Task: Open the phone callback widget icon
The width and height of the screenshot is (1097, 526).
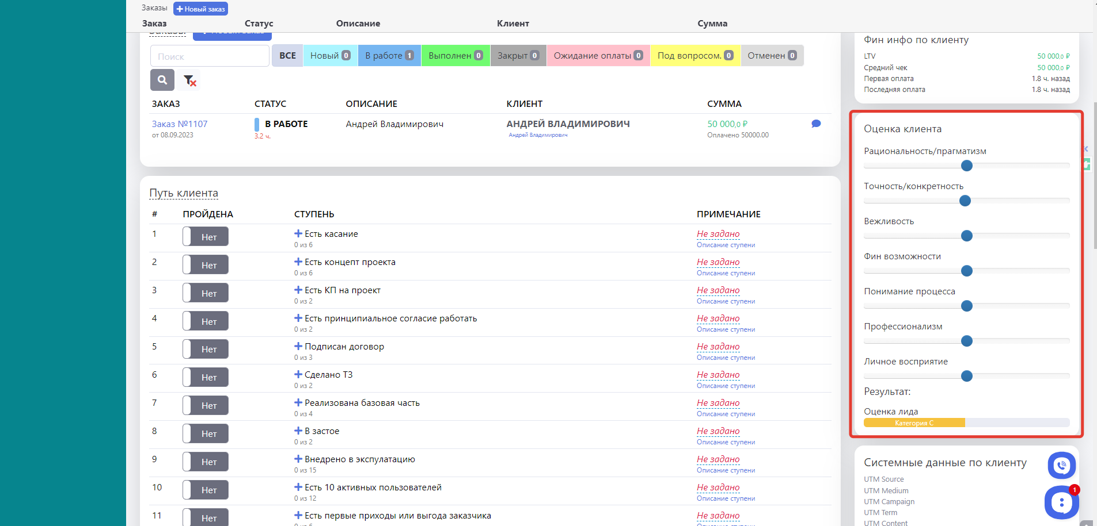Action: (x=1061, y=465)
